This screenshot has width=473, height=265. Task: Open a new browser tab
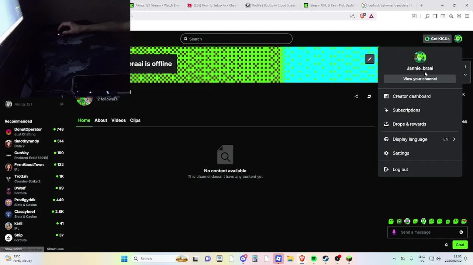click(x=421, y=6)
